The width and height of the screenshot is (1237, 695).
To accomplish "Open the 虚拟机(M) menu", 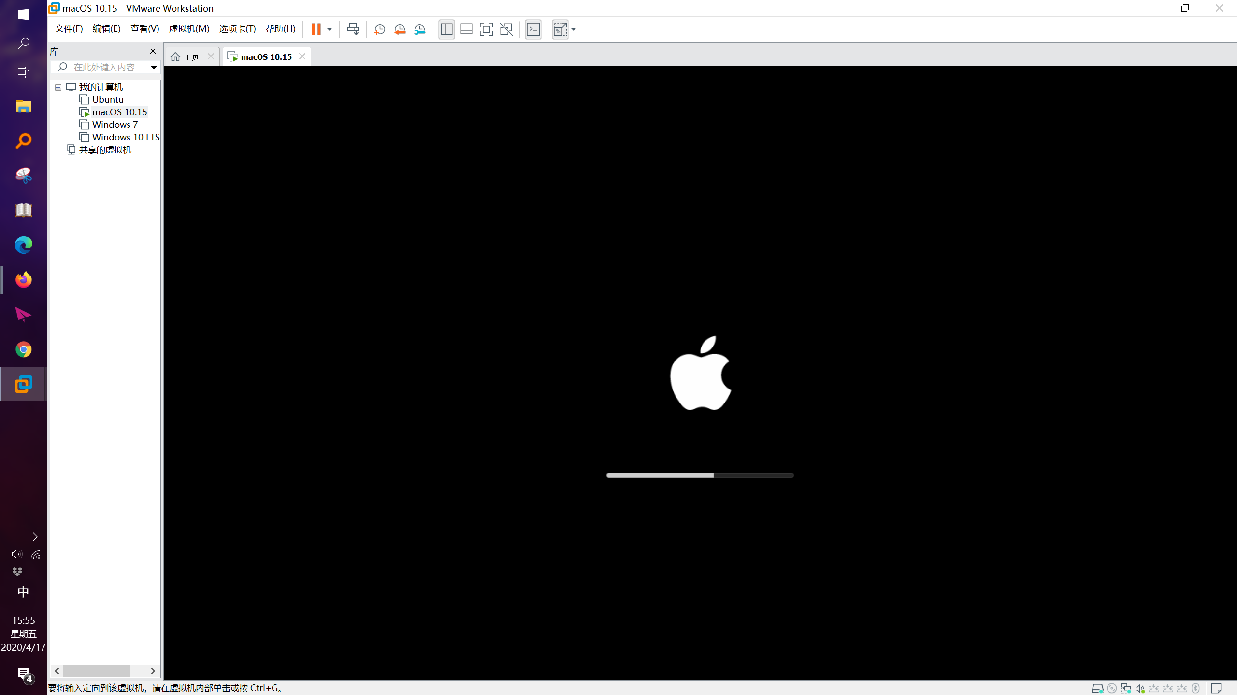I will tap(189, 29).
